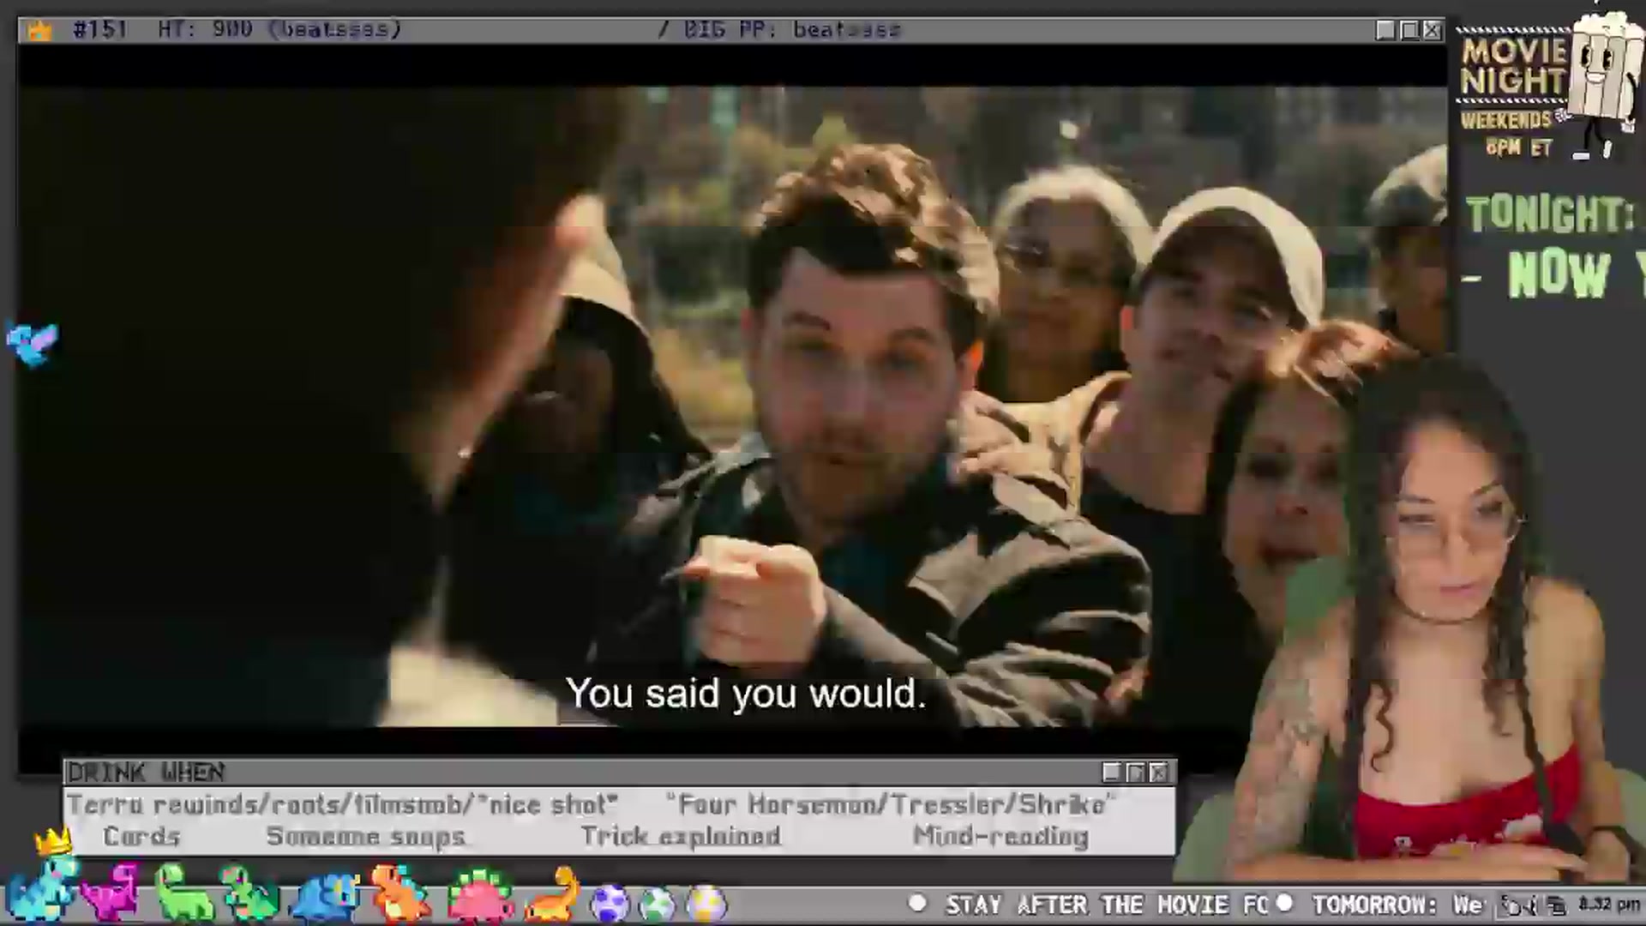Click the "Cards" drink rule text
1646x926 pixels.
tap(141, 836)
